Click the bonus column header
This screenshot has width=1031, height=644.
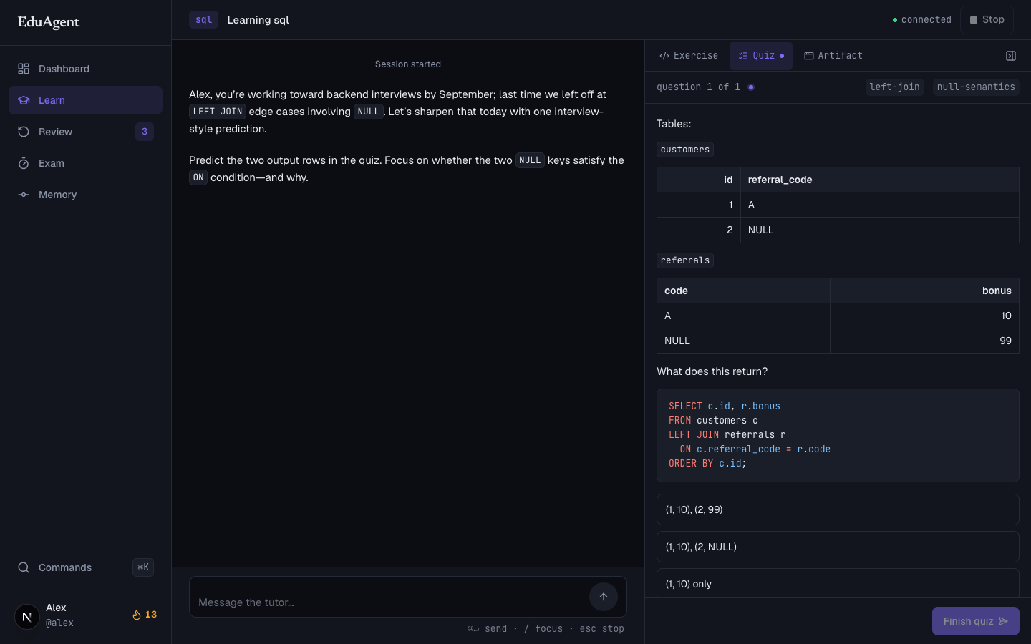click(x=924, y=291)
